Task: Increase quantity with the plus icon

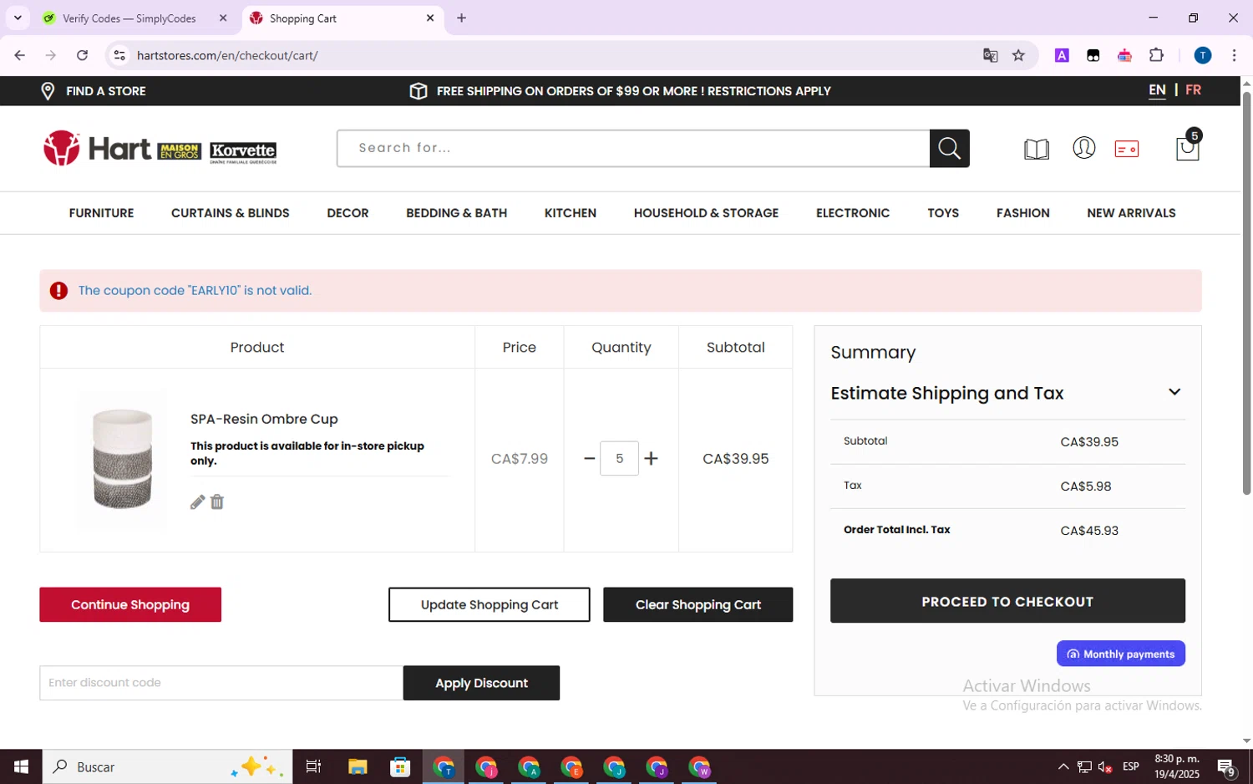Action: click(652, 458)
